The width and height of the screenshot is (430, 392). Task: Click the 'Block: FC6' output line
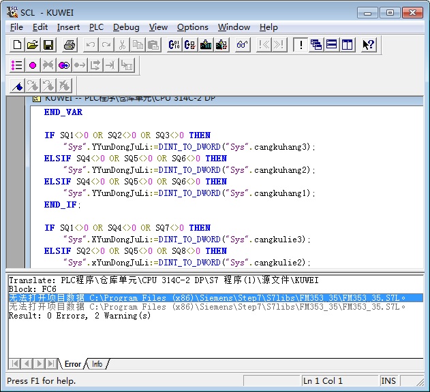tap(32, 289)
